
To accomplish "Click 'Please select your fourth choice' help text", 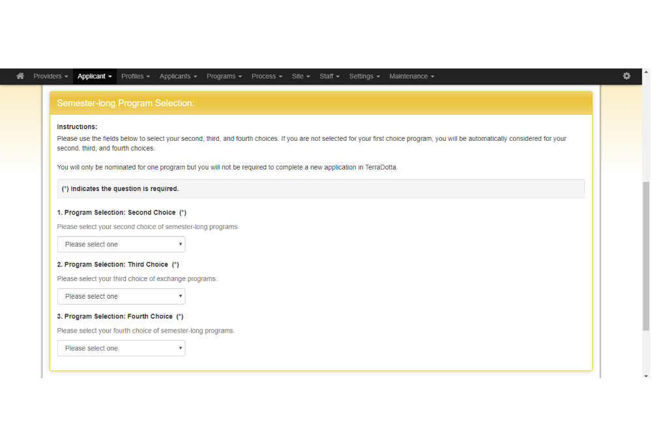I will pos(145,331).
